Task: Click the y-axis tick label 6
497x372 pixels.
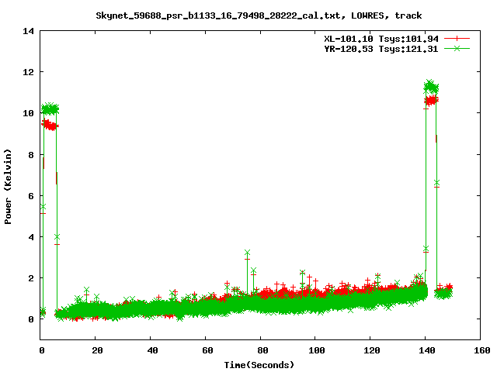Action: (x=31, y=196)
